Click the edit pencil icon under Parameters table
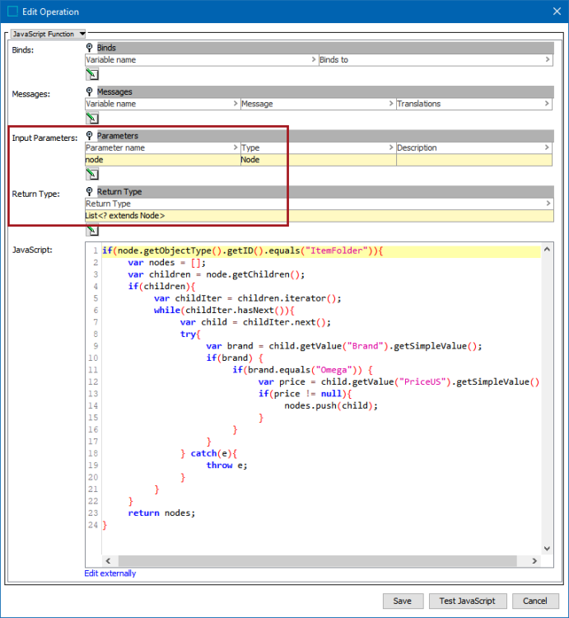This screenshot has width=569, height=618. pyautogui.click(x=92, y=174)
